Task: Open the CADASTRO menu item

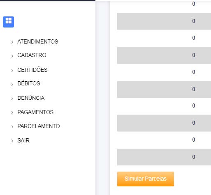Action: (32, 55)
